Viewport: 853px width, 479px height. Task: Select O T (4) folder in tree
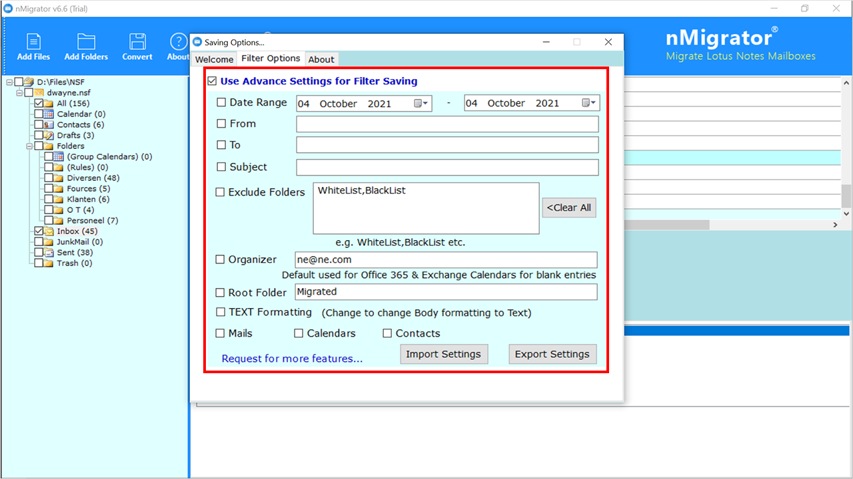click(81, 210)
